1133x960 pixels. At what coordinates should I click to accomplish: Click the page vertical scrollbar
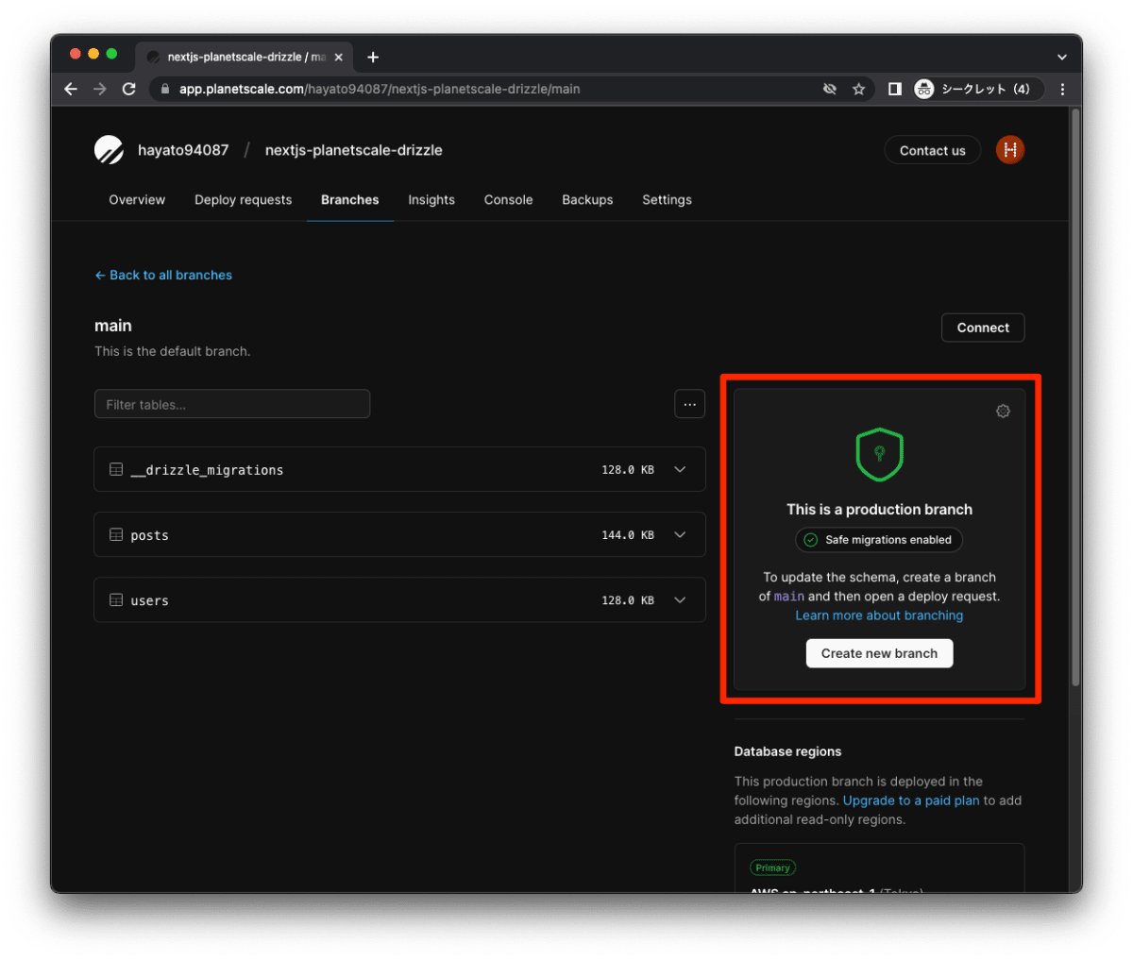(x=1075, y=396)
